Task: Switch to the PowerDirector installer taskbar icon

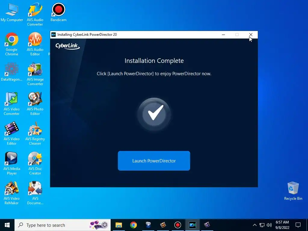Action: (x=192, y=225)
